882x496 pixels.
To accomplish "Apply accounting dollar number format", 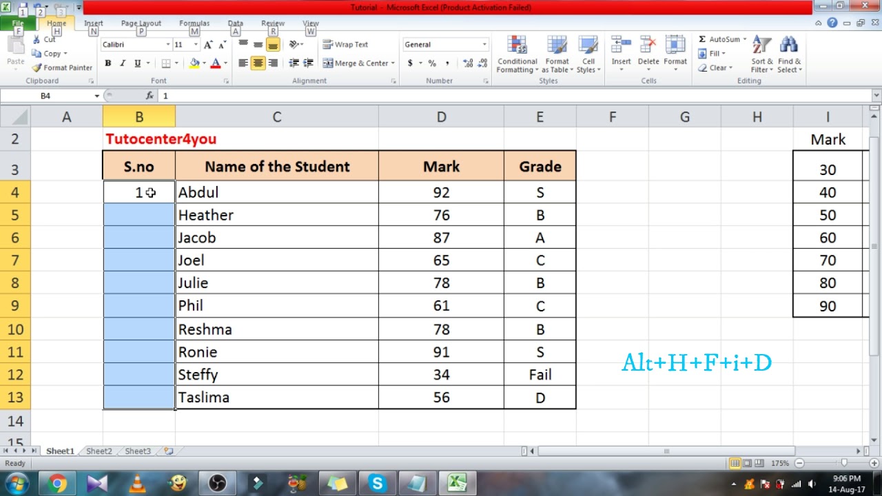I will 410,63.
